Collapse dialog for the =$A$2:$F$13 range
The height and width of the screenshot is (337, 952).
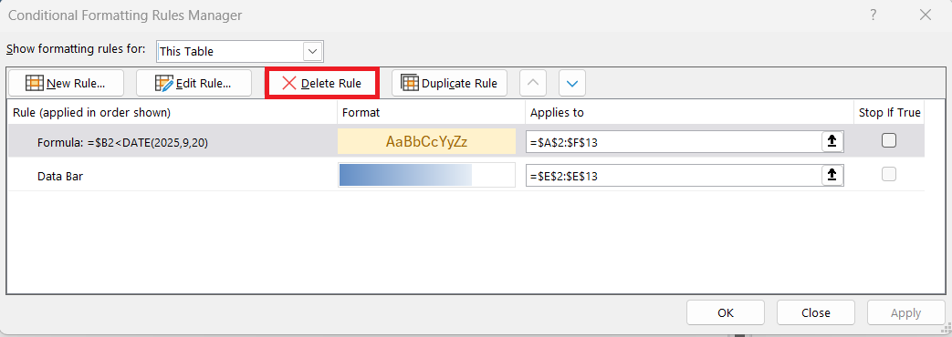pyautogui.click(x=832, y=141)
